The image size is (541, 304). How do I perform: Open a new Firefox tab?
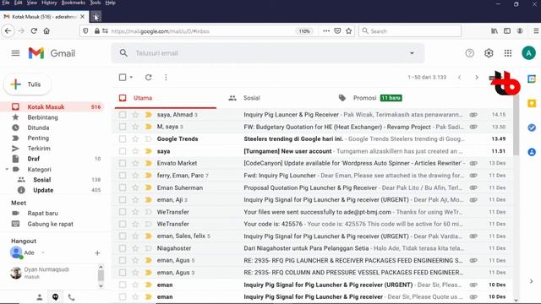click(96, 17)
